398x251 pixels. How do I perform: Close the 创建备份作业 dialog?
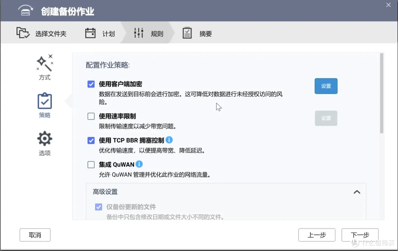point(388,5)
